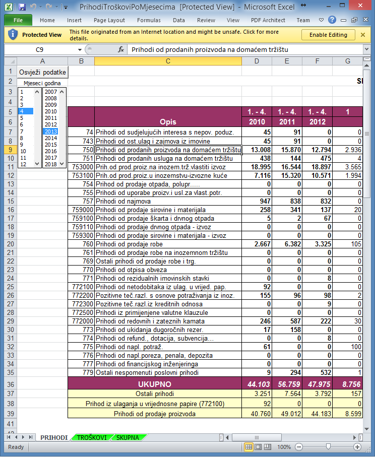Open the PDF Architect ribbon tab
The height and width of the screenshot is (457, 375).
pyautogui.click(x=268, y=20)
